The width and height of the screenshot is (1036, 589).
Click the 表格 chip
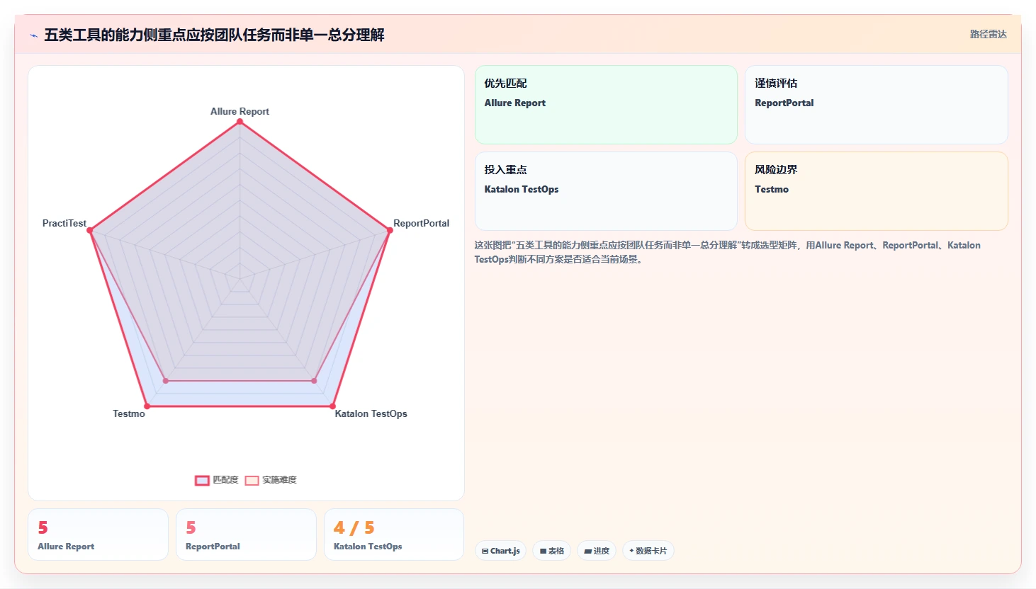pos(552,551)
